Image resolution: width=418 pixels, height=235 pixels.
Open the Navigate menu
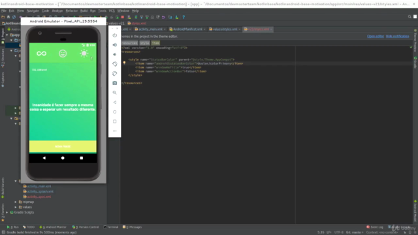33,10
